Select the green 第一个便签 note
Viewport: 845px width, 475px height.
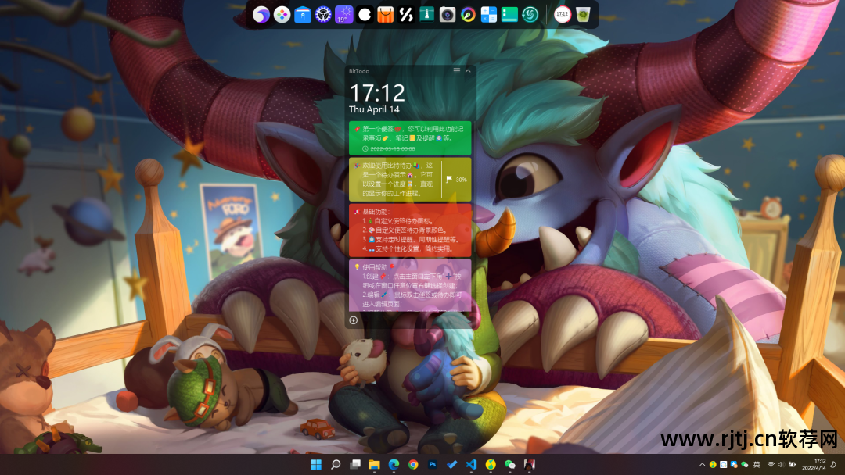click(410, 138)
